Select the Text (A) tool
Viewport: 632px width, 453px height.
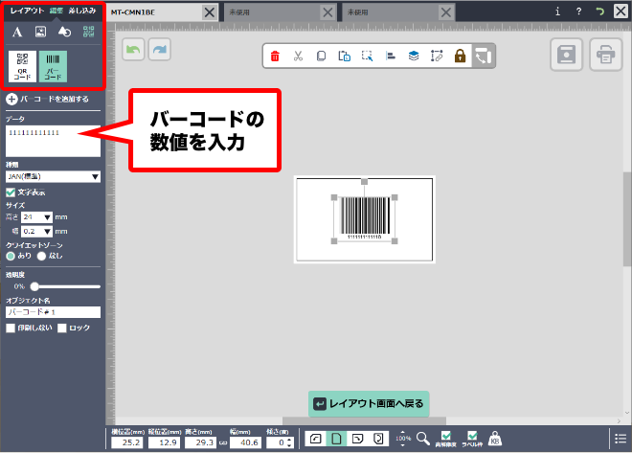(17, 32)
